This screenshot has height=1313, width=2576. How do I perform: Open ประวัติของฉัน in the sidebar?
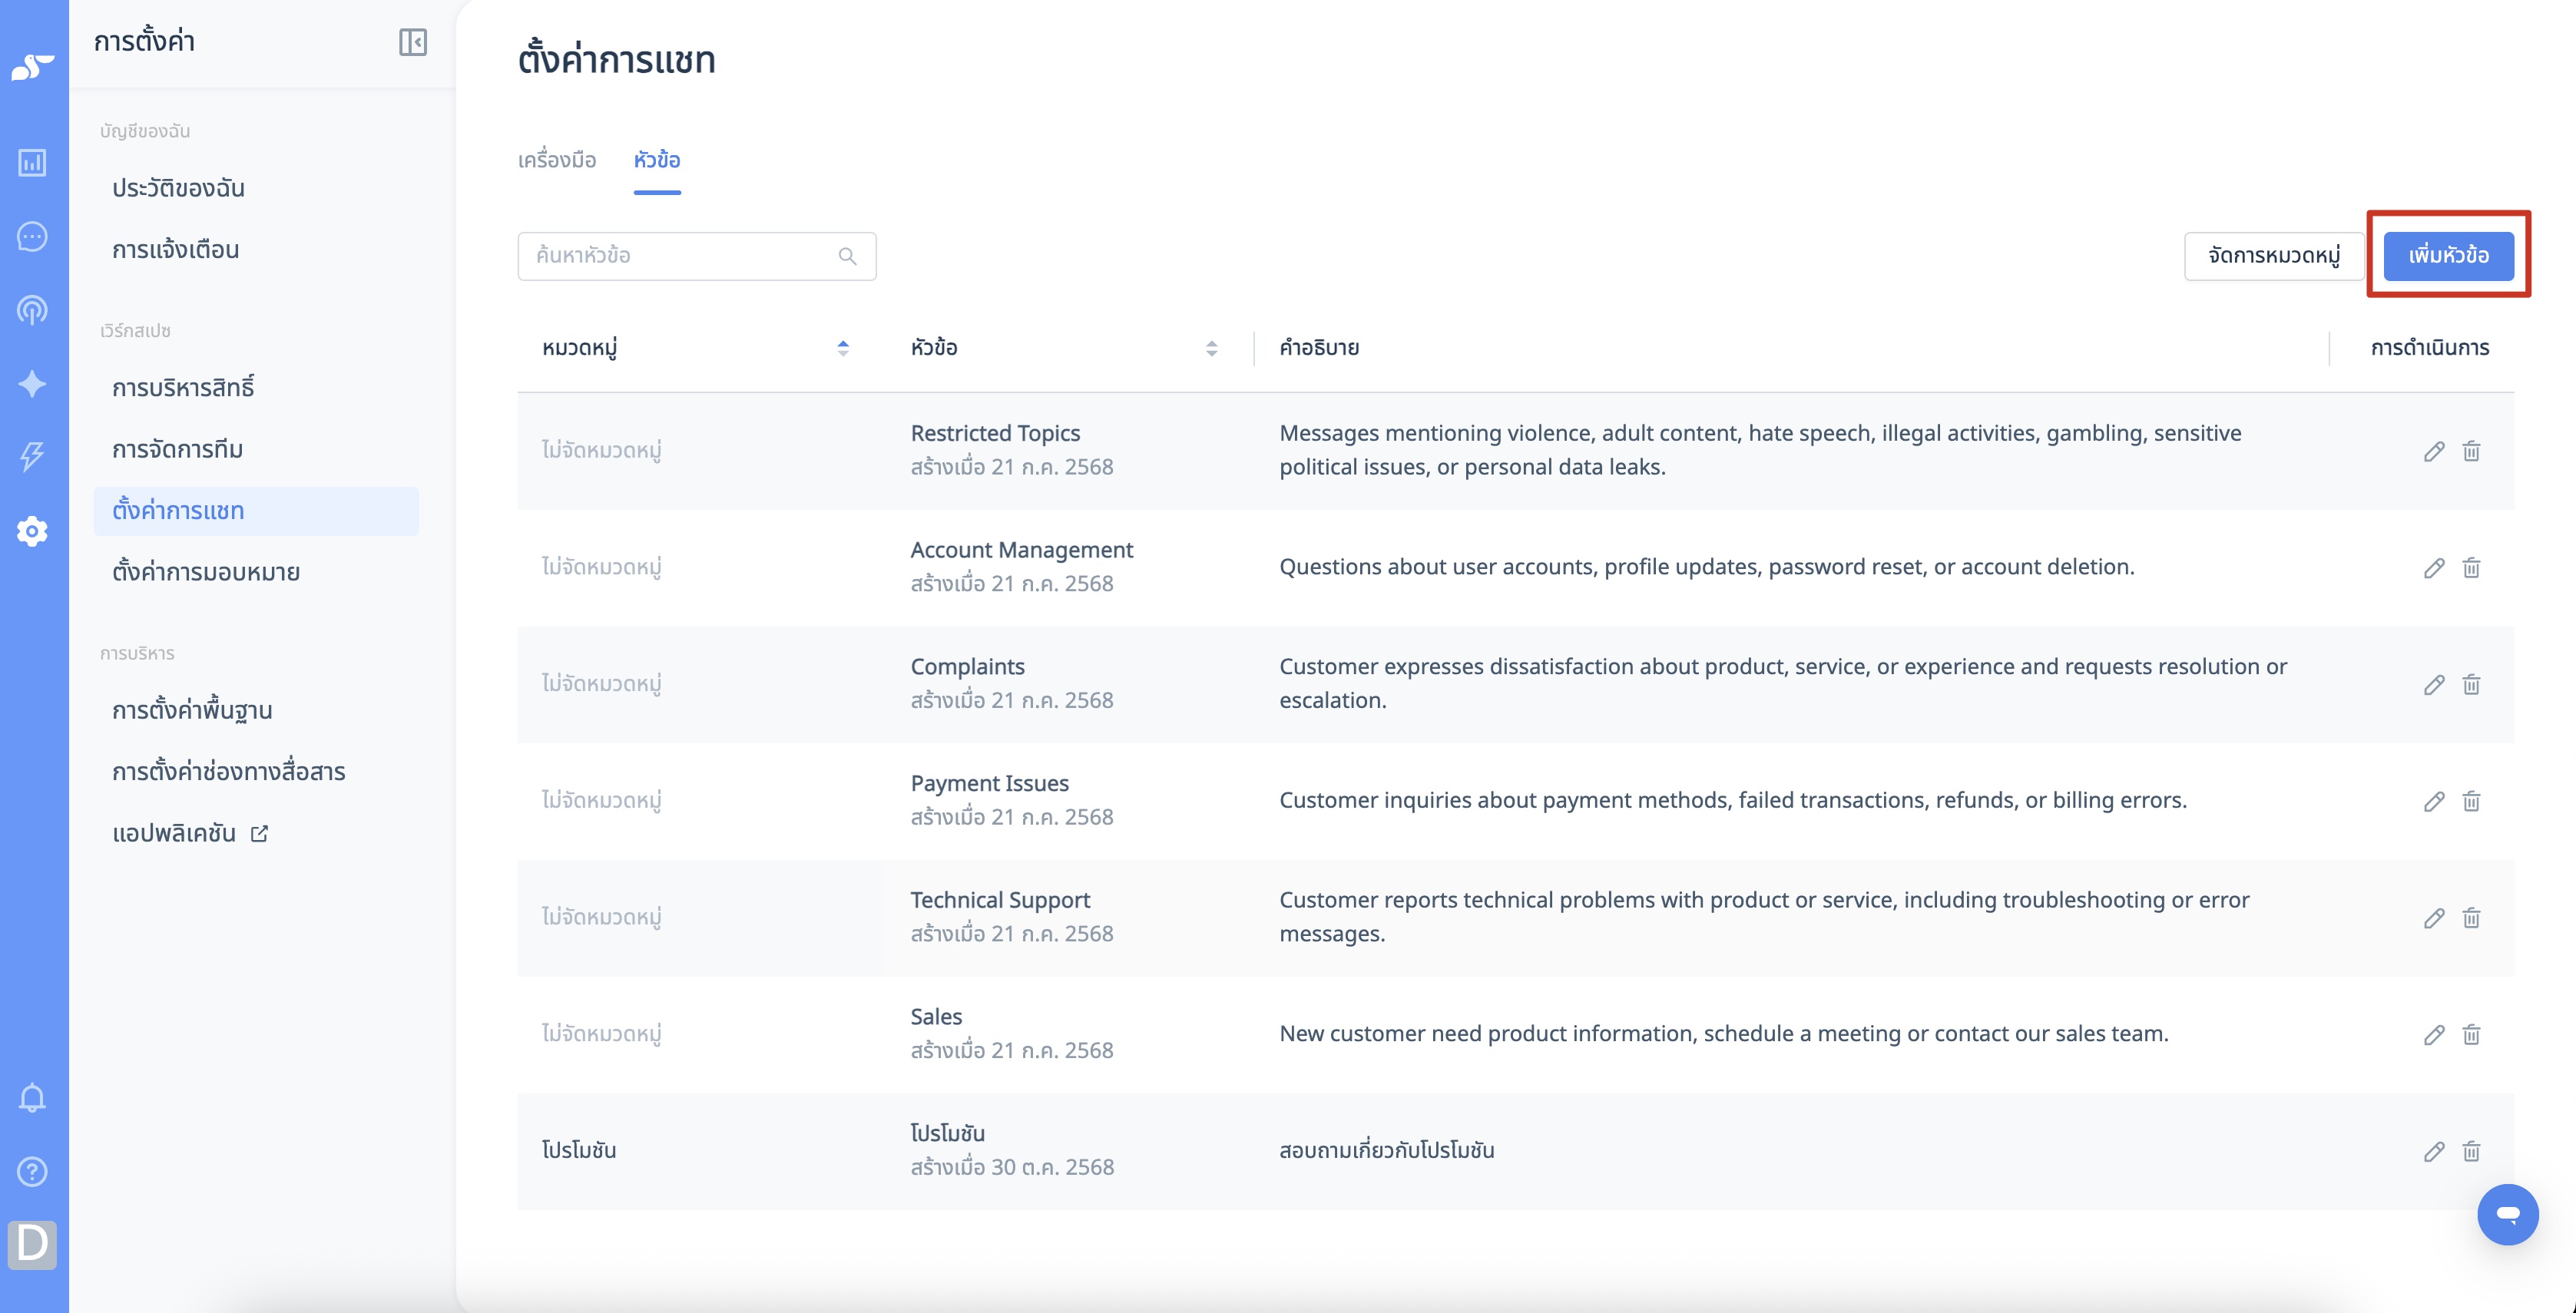(x=178, y=188)
